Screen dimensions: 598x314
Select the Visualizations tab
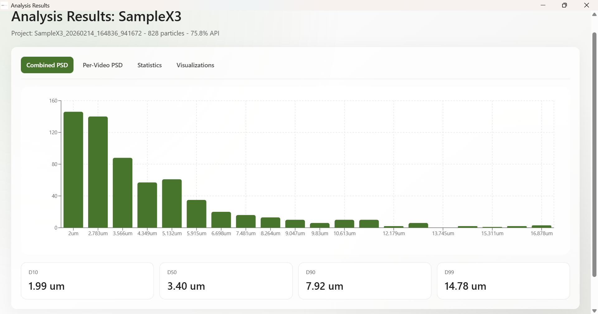point(195,65)
